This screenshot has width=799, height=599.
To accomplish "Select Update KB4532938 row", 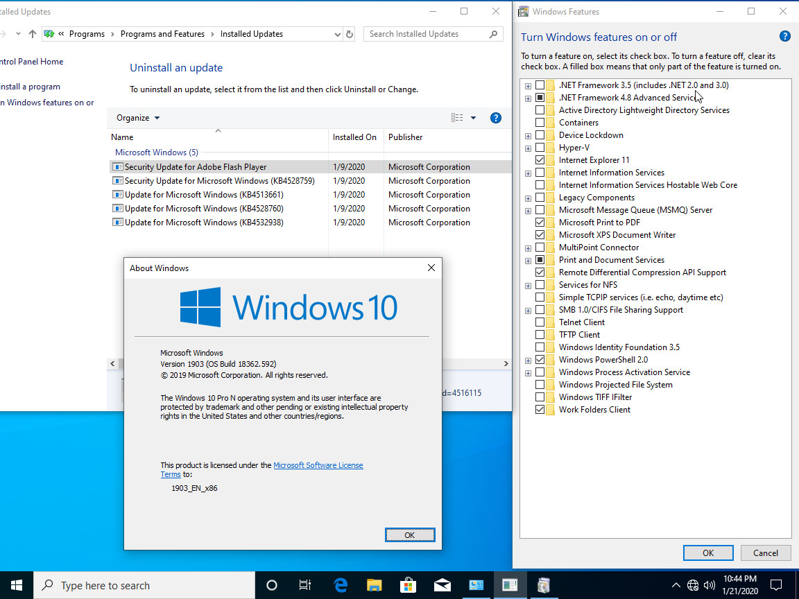I will [309, 223].
